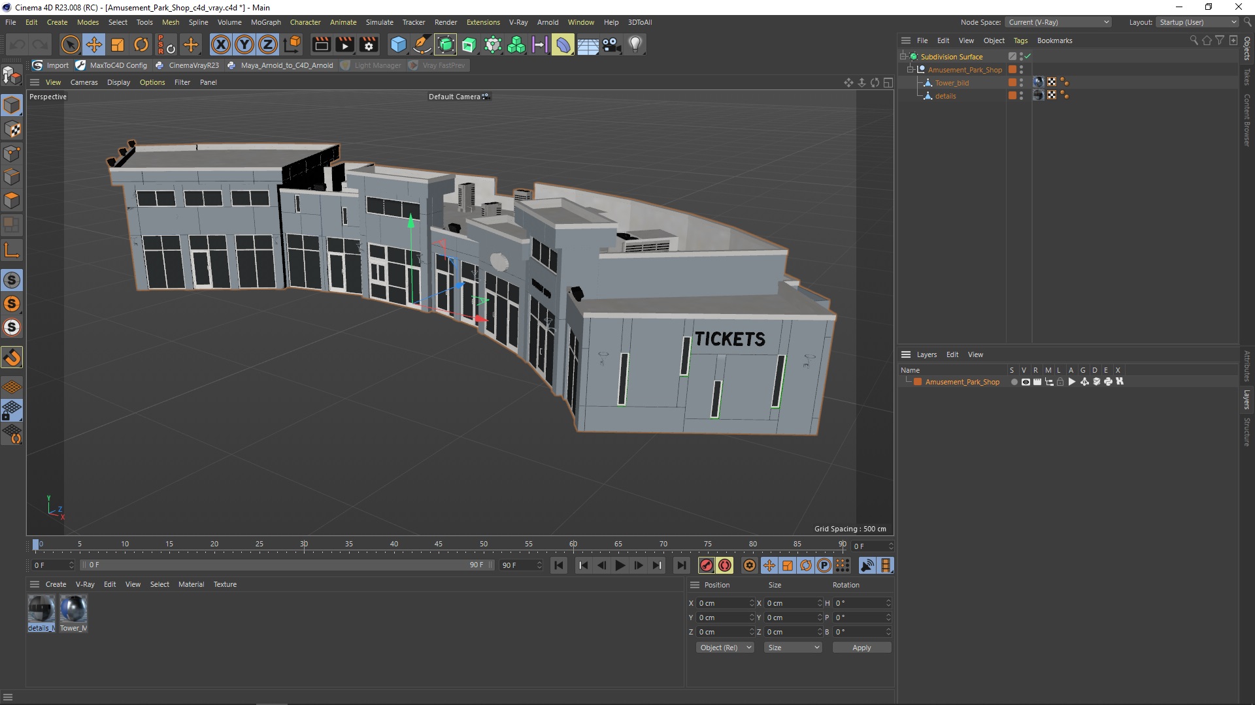Click the Position Y input field
1255x705 pixels.
coord(722,618)
